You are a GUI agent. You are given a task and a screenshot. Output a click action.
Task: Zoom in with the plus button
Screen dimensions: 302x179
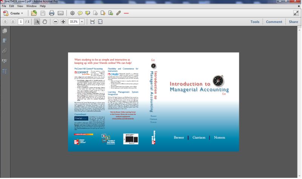(63, 22)
